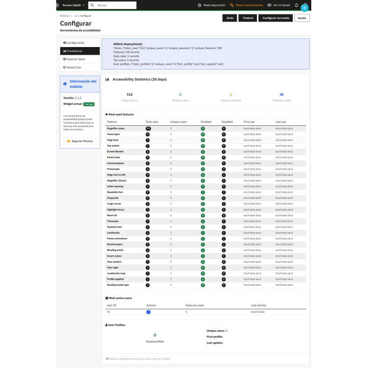Screen dimensions: 368x368
Task: Click in the Buscar search field
Action: [112, 5]
